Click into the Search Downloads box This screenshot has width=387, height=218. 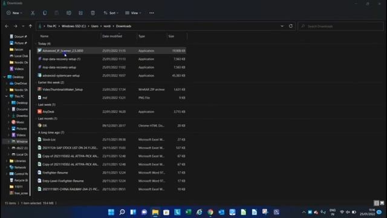tap(340, 26)
